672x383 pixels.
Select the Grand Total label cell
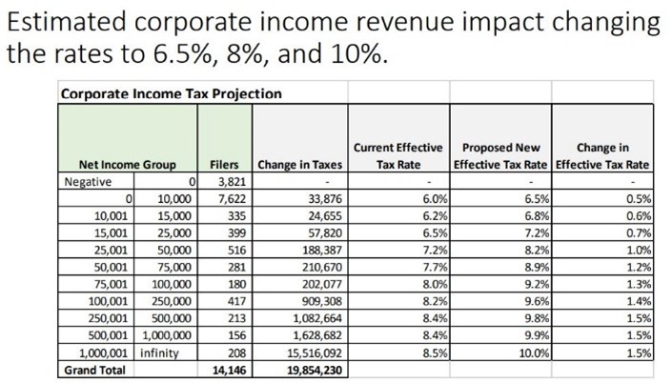point(96,370)
